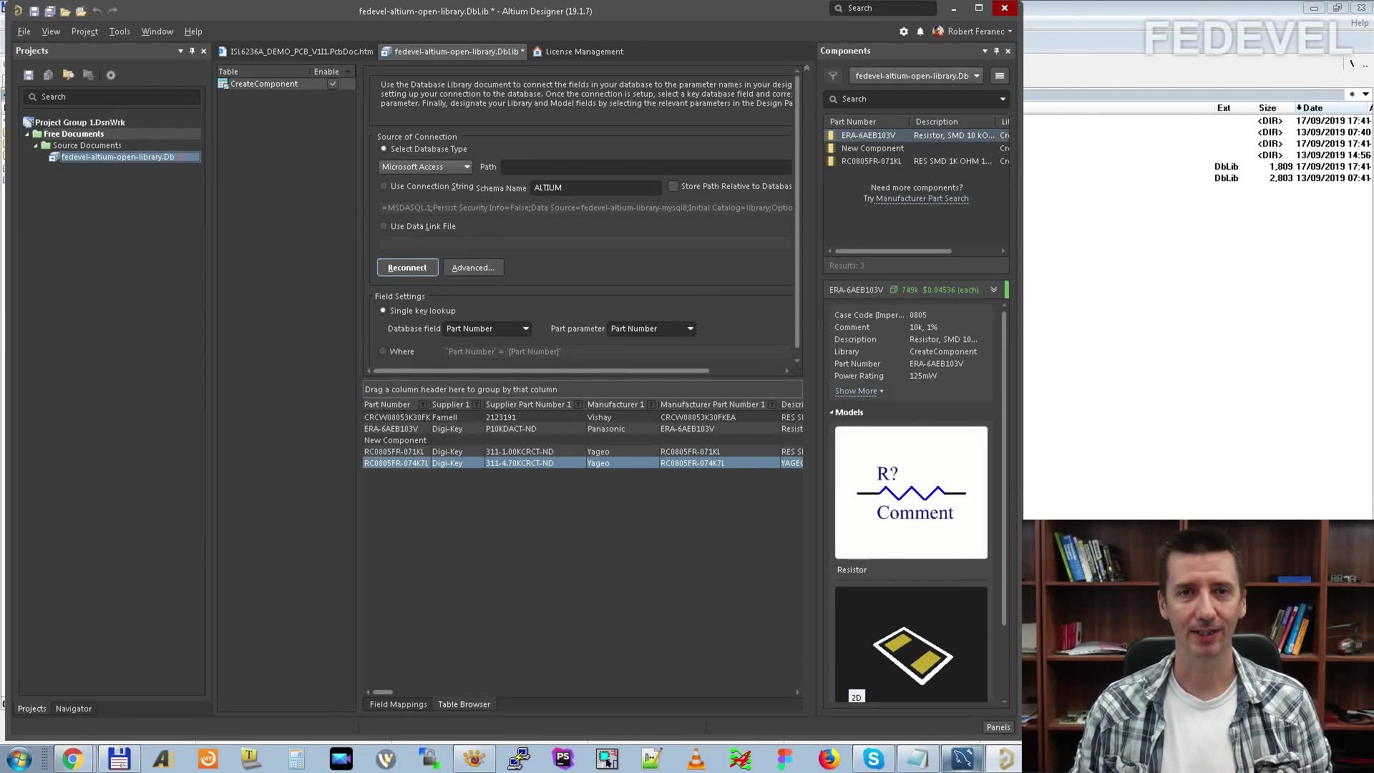This screenshot has width=1374, height=773.
Task: Click the Reconnect button
Action: tap(407, 267)
